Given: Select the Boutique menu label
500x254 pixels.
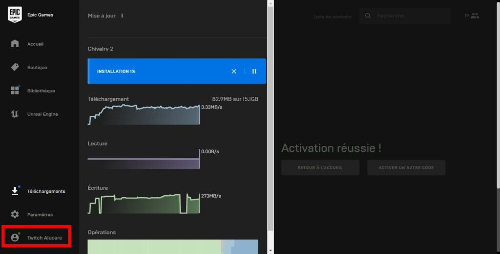Looking at the screenshot, I should tap(37, 67).
